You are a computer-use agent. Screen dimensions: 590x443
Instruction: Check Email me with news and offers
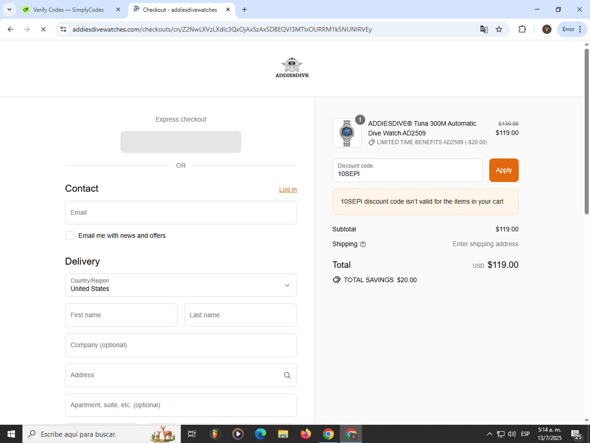pos(70,235)
